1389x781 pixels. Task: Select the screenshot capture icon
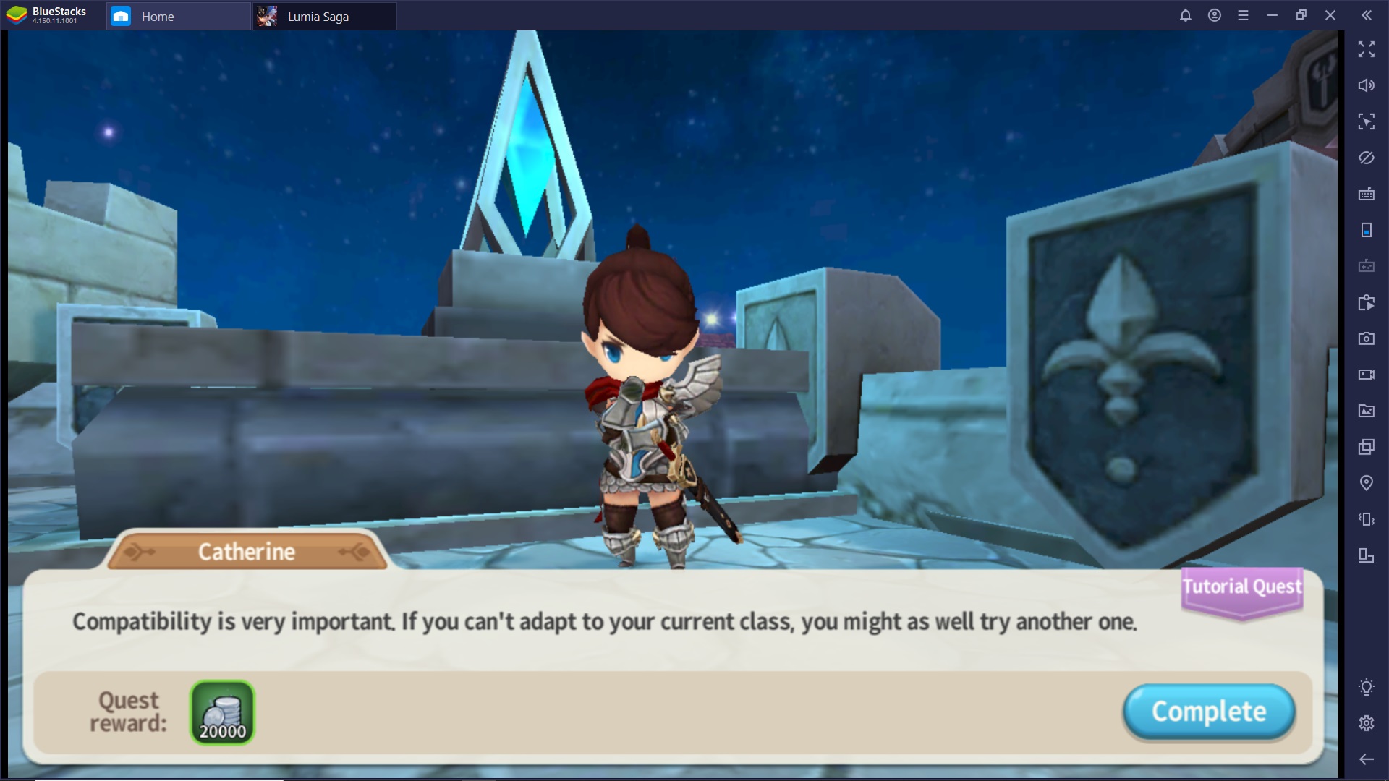point(1367,338)
